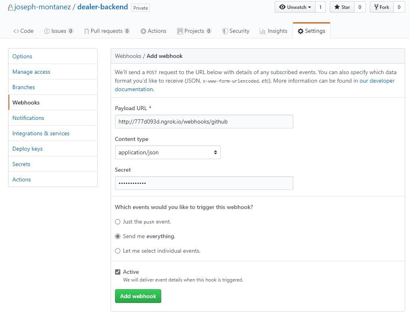Screen dimensions: 410x322
Task: Select 'Send me everything' radio option
Action: click(117, 237)
